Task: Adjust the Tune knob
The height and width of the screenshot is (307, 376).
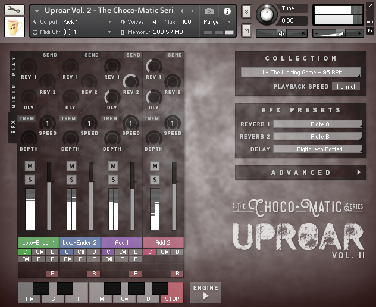Action: coord(267,14)
